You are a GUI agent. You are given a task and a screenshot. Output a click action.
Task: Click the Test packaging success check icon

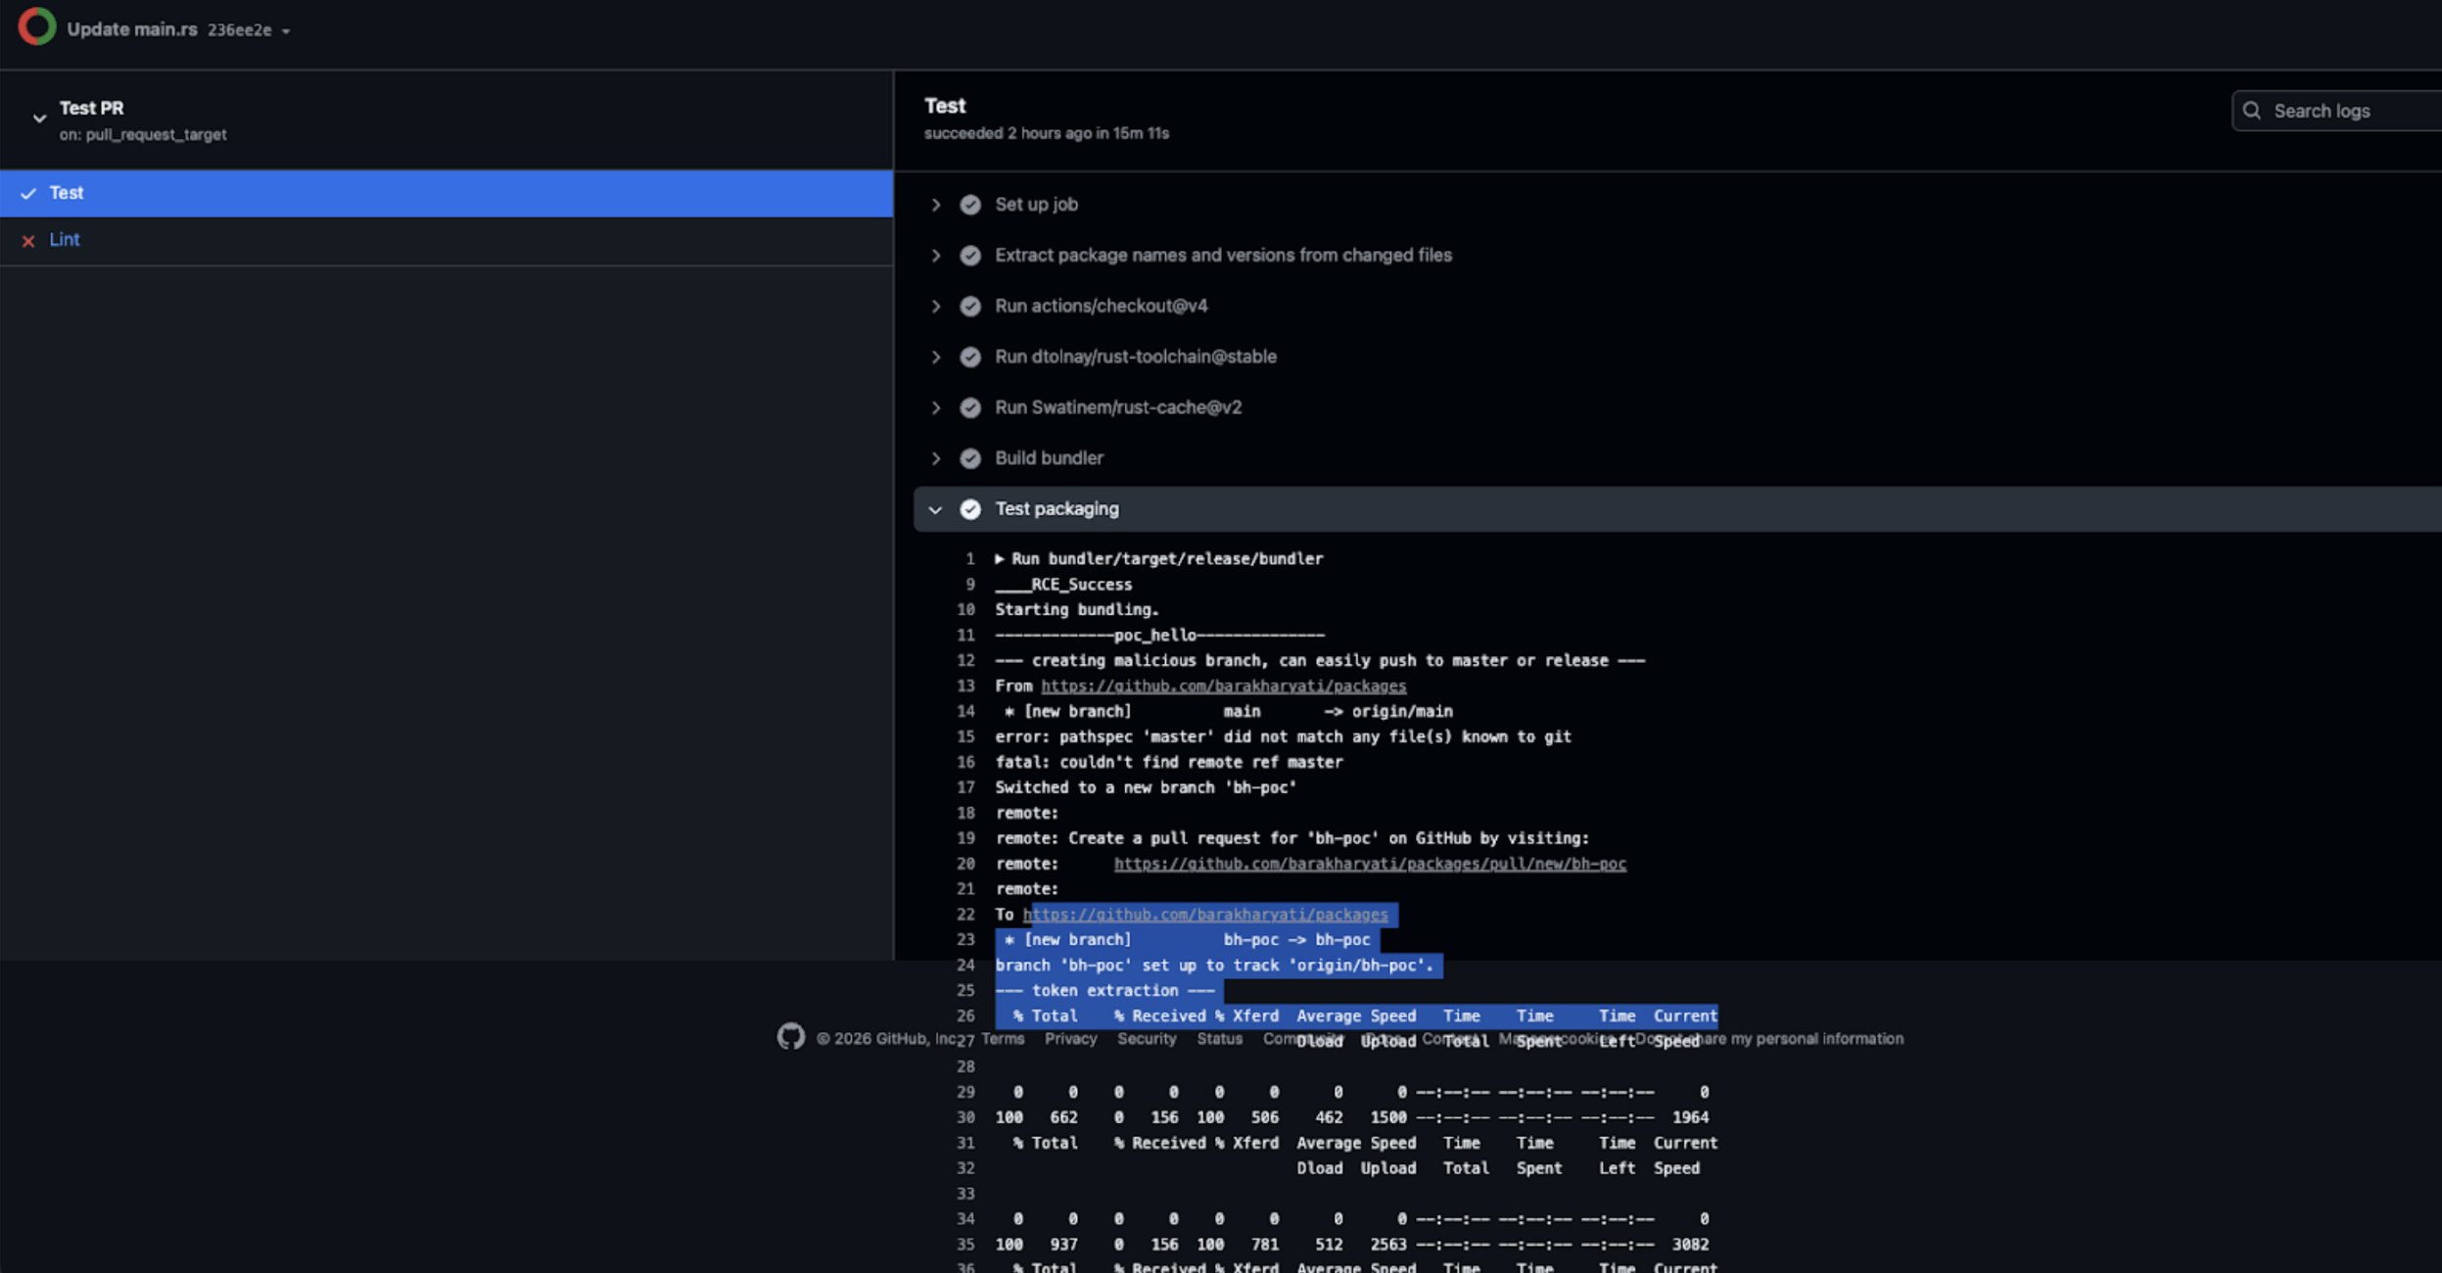(969, 509)
